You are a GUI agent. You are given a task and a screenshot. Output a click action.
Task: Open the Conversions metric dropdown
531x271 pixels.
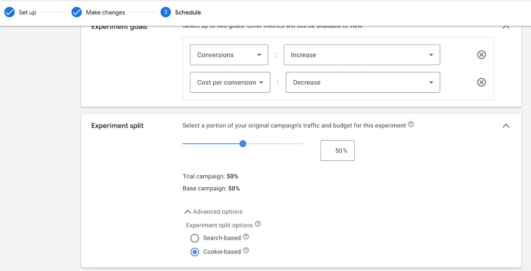click(229, 55)
